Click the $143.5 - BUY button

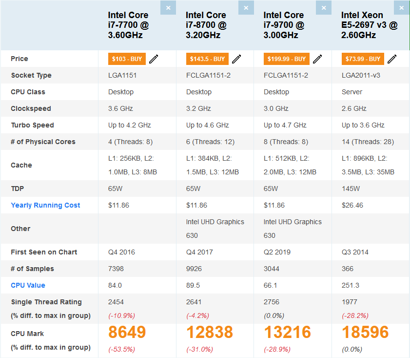207,59
